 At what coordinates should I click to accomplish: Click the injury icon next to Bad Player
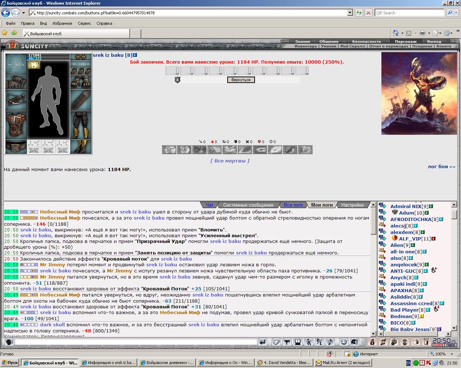[x=436, y=309]
